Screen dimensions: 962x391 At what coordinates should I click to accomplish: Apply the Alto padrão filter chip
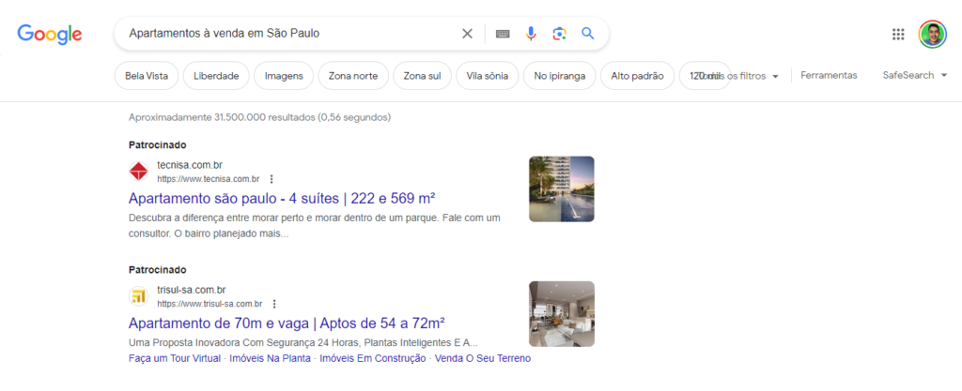[638, 76]
